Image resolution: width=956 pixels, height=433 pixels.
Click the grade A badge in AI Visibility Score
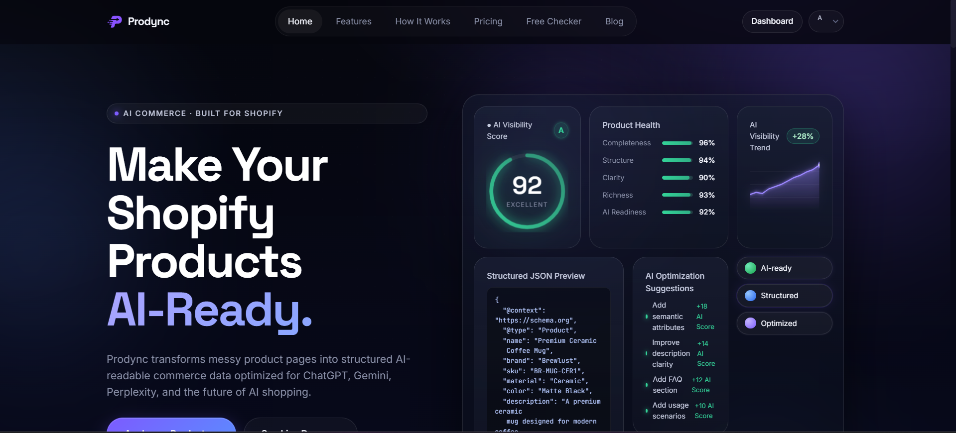[561, 130]
